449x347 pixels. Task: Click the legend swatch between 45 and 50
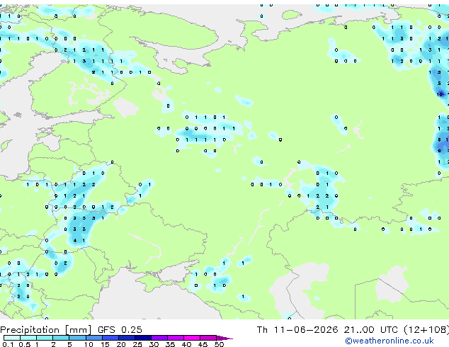pyautogui.click(x=208, y=338)
